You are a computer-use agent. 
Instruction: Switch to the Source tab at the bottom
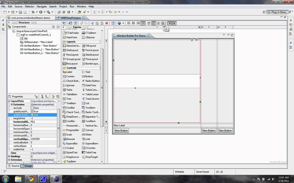[x=14, y=166]
